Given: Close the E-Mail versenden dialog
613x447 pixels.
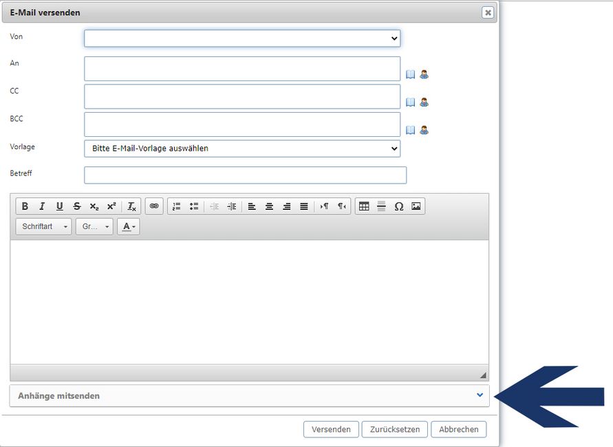Looking at the screenshot, I should pyautogui.click(x=488, y=12).
